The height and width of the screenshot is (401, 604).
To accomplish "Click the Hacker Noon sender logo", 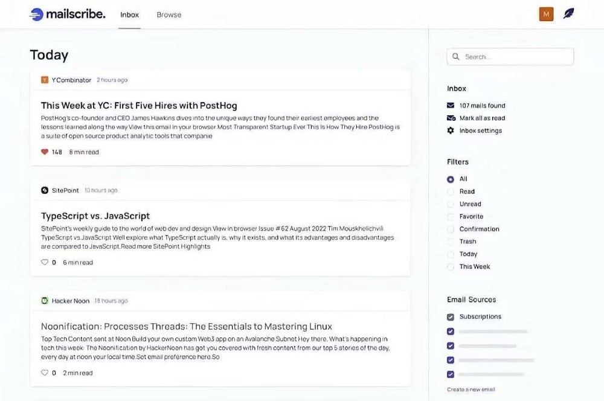I will click(x=45, y=301).
